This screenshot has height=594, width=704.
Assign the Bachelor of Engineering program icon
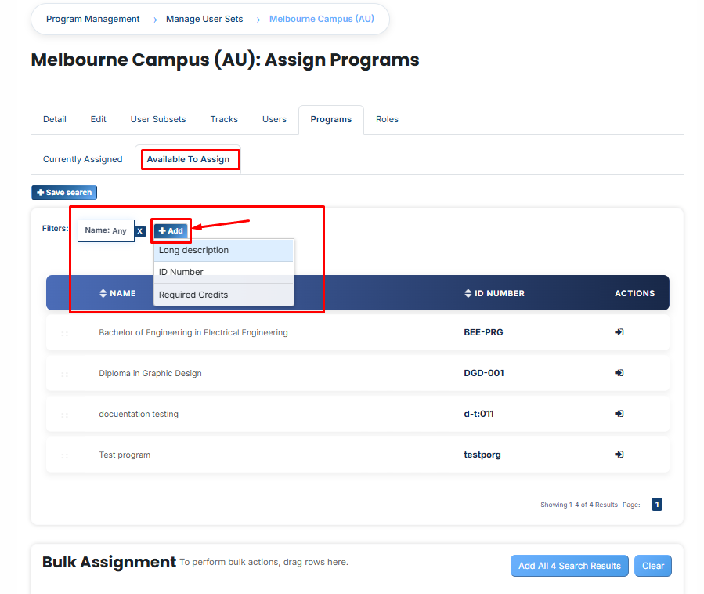[x=619, y=332]
